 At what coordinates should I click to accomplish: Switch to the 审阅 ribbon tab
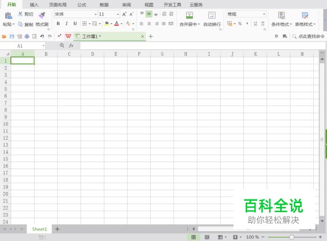(126, 5)
